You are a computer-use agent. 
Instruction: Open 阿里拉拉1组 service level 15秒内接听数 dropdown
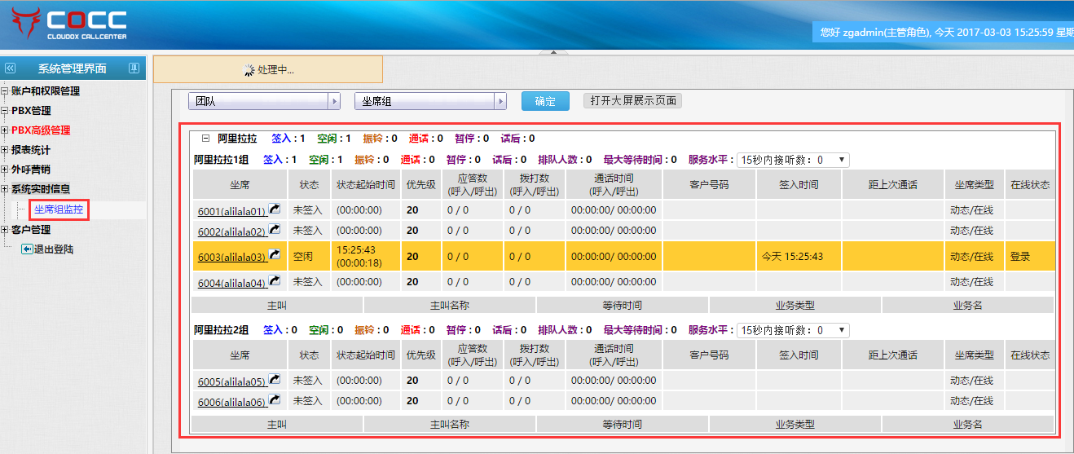[x=792, y=161]
